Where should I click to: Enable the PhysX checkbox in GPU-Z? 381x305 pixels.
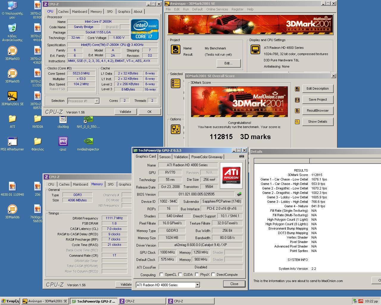[197, 275]
